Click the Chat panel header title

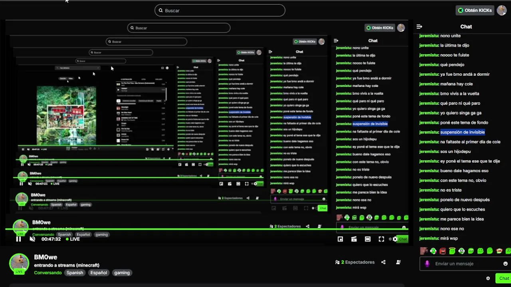(x=466, y=27)
